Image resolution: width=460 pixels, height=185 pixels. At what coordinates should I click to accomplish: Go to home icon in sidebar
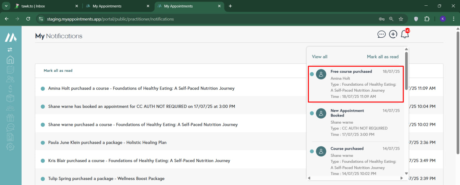click(10, 60)
